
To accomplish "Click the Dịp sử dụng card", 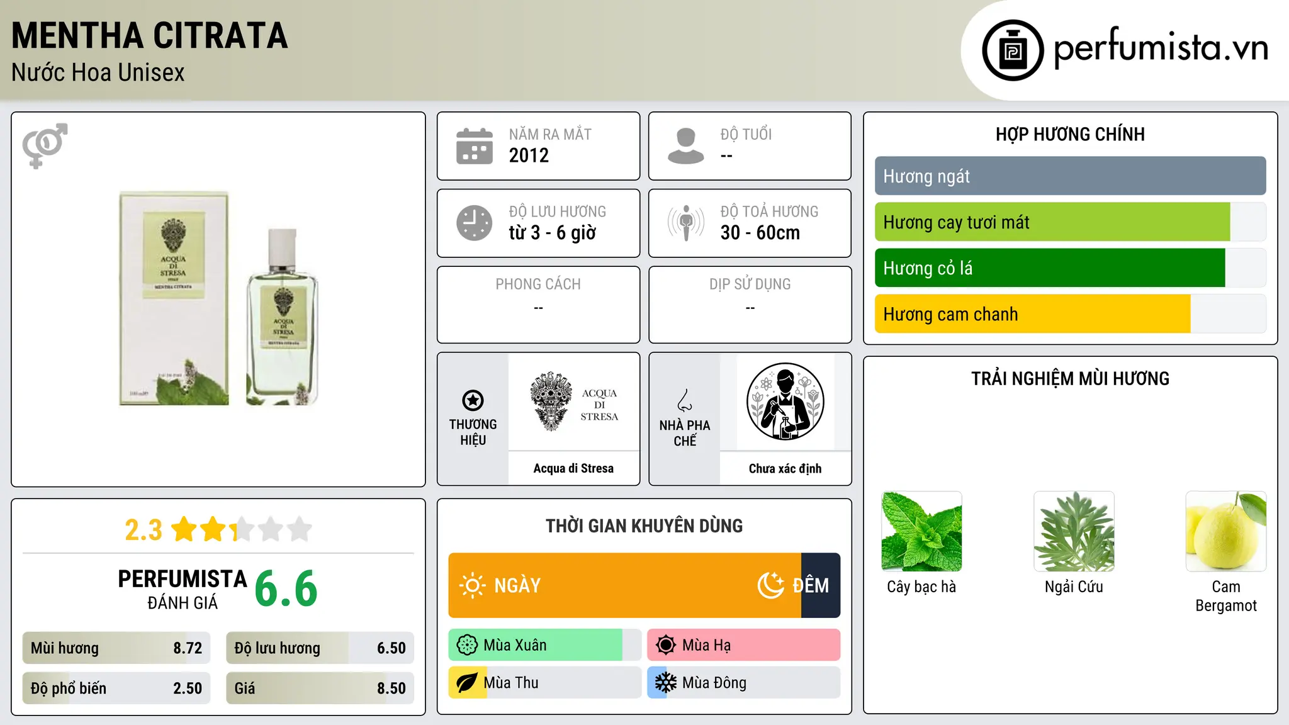I will coord(750,305).
